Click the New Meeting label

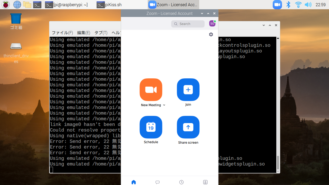click(x=151, y=105)
